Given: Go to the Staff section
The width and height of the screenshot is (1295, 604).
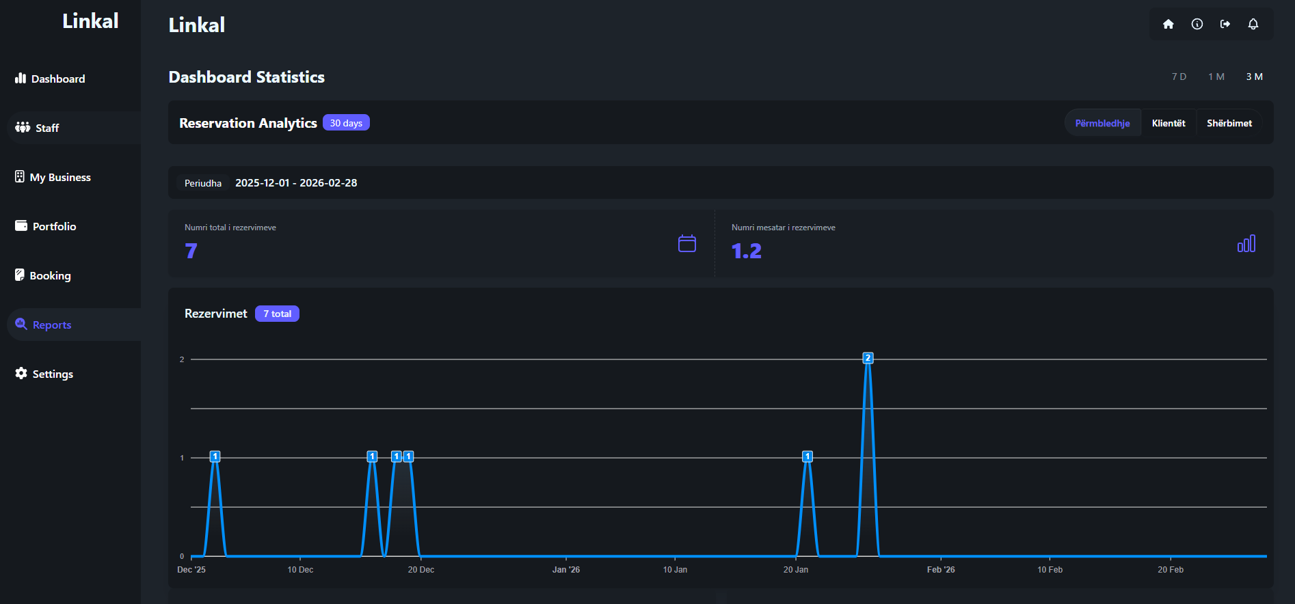Looking at the screenshot, I should click(x=38, y=128).
